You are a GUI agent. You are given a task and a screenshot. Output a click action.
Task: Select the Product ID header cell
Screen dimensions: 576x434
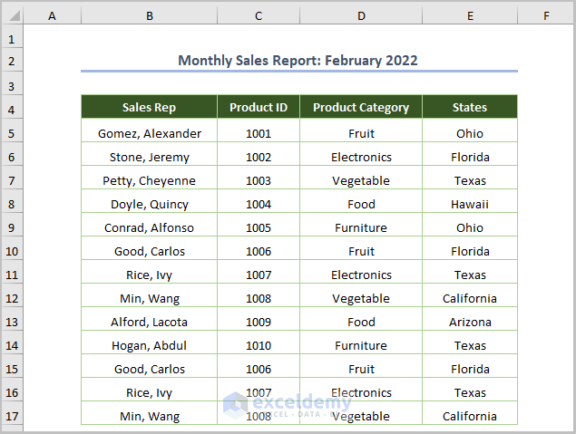(x=259, y=108)
